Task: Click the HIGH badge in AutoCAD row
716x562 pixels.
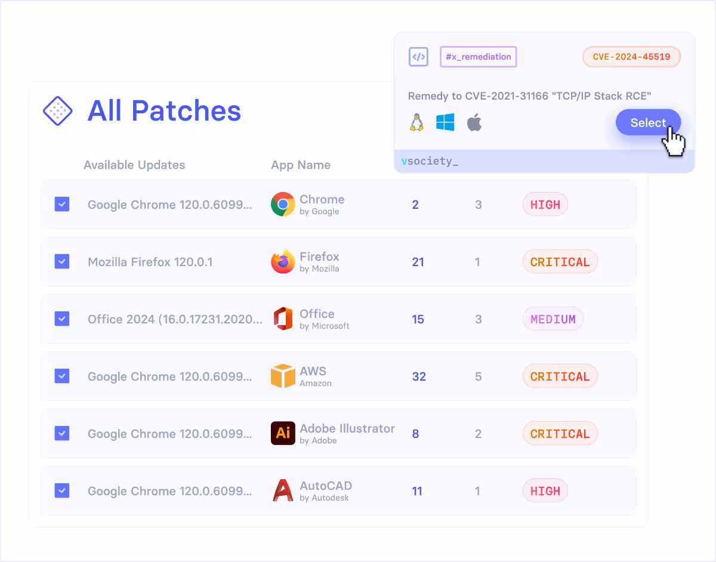Action: tap(545, 490)
